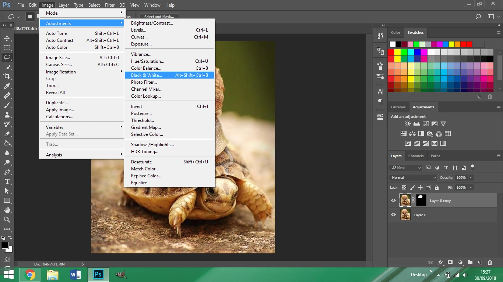Select the Eyedropper tool
Viewport: 503px width, 282px height.
pos(7,86)
